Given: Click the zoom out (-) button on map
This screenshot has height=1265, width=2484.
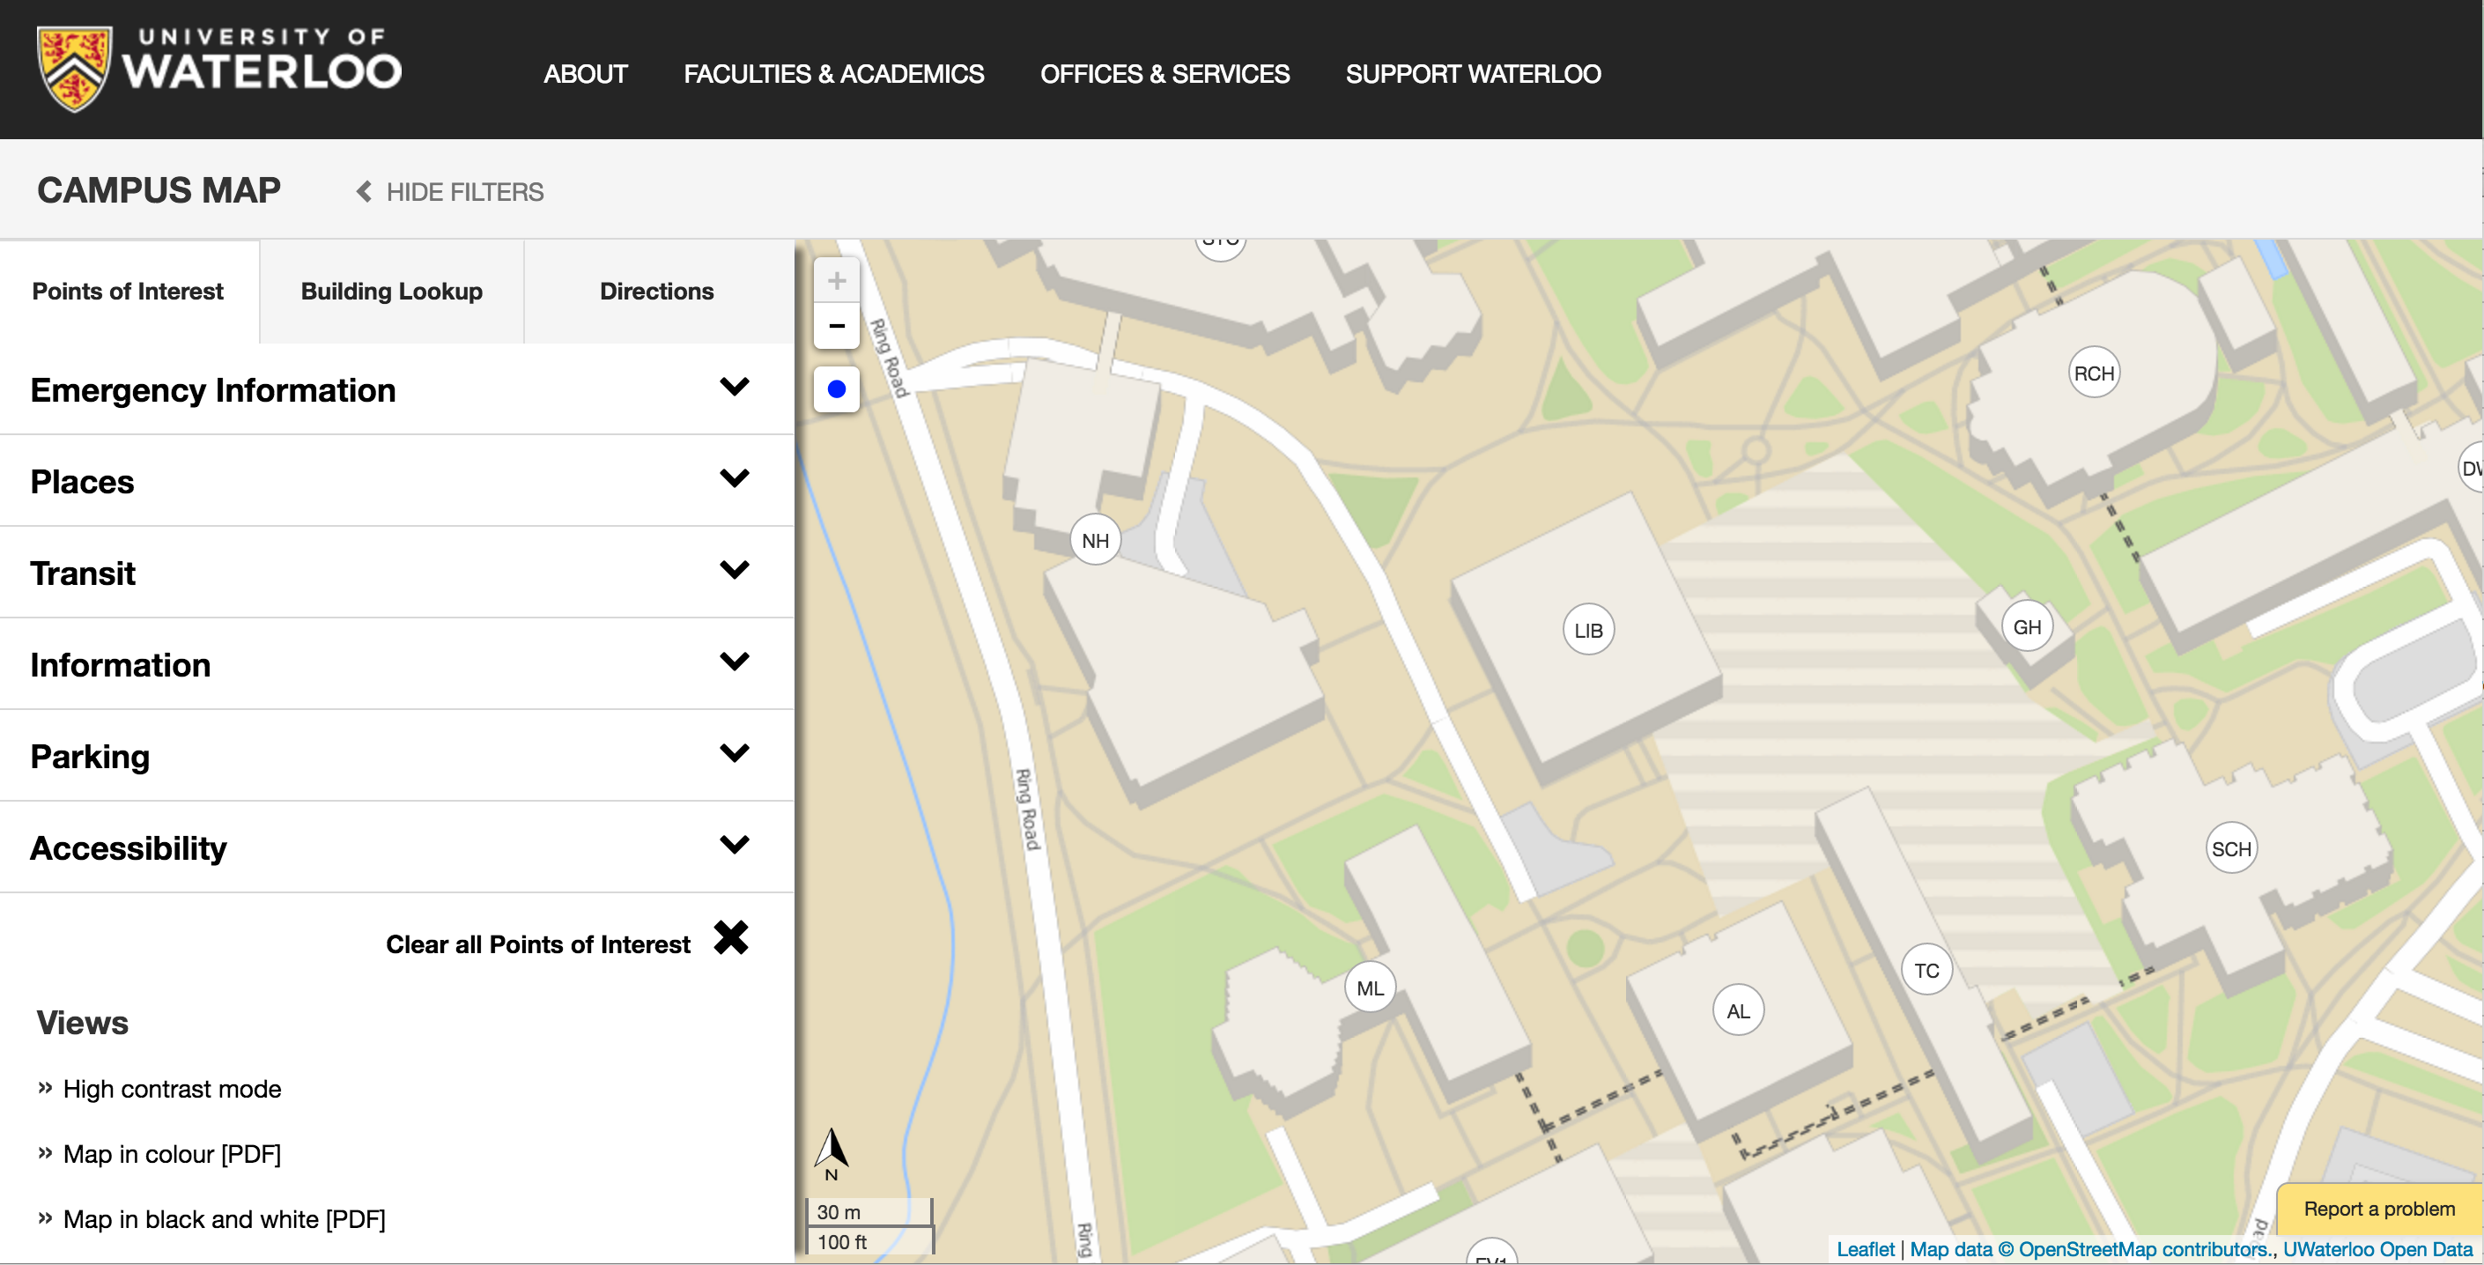Looking at the screenshot, I should [x=836, y=326].
